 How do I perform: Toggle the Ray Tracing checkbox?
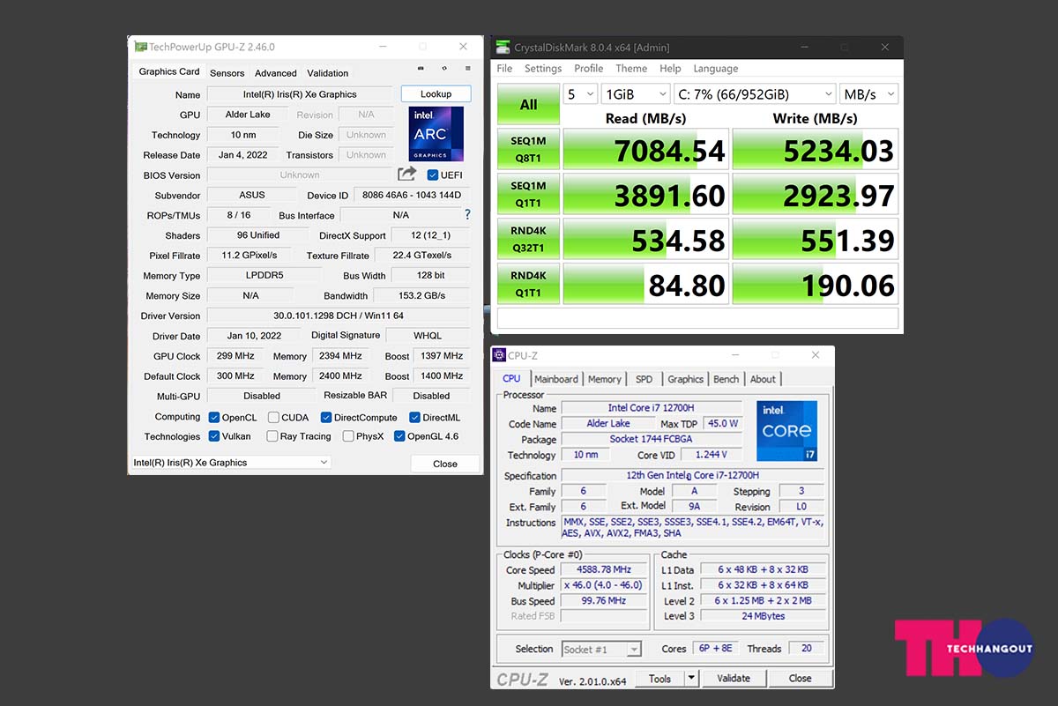point(273,436)
